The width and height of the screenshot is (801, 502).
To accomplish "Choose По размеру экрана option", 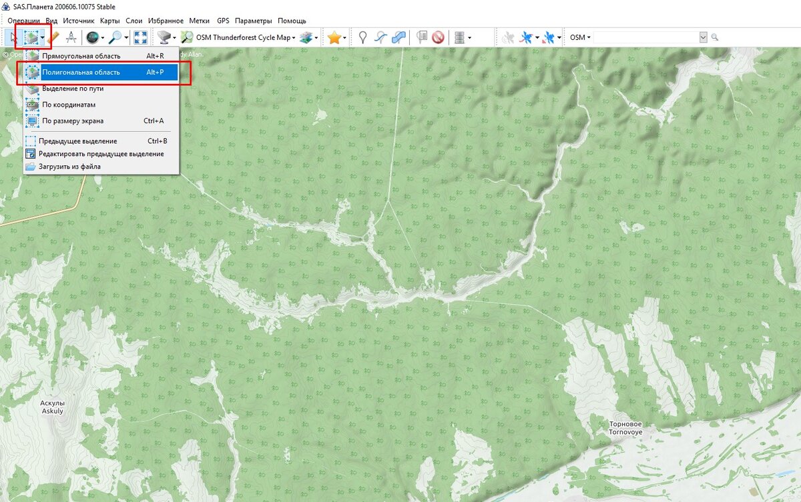I will (101, 121).
